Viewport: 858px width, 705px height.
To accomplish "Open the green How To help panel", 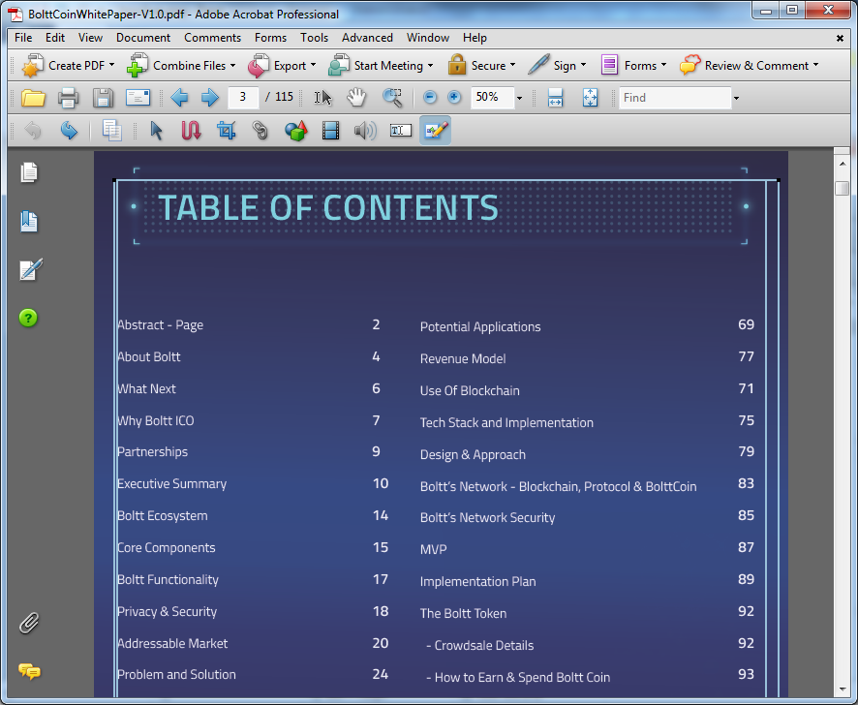I will [28, 318].
